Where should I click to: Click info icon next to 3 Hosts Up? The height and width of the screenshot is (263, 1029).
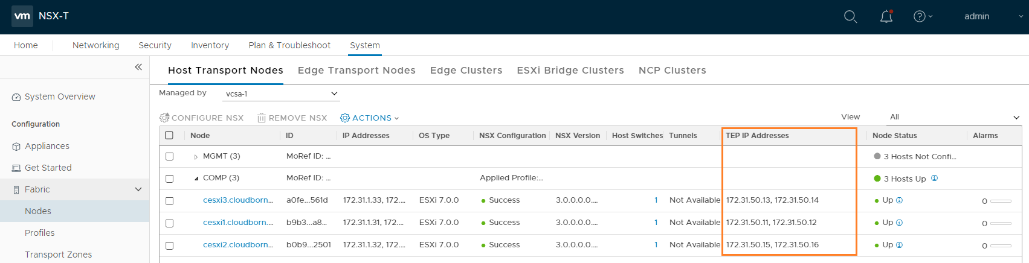click(x=934, y=178)
